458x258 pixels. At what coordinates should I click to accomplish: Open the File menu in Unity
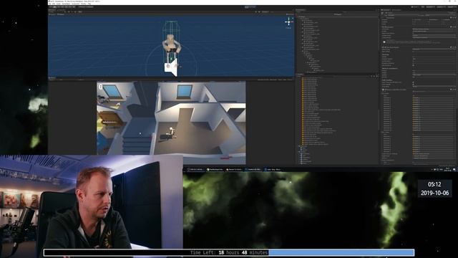(49, 4)
